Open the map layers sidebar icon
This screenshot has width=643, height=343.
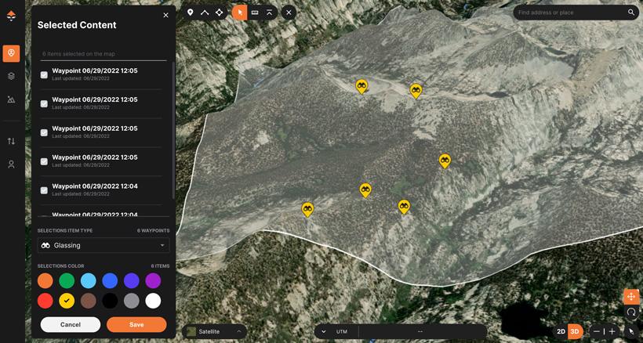pyautogui.click(x=11, y=76)
